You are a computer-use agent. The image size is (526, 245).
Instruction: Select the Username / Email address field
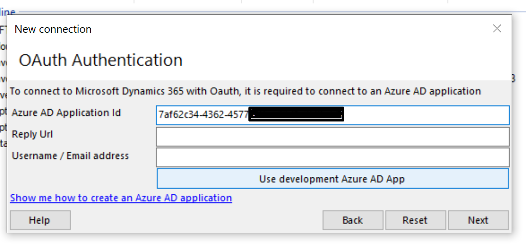point(332,157)
